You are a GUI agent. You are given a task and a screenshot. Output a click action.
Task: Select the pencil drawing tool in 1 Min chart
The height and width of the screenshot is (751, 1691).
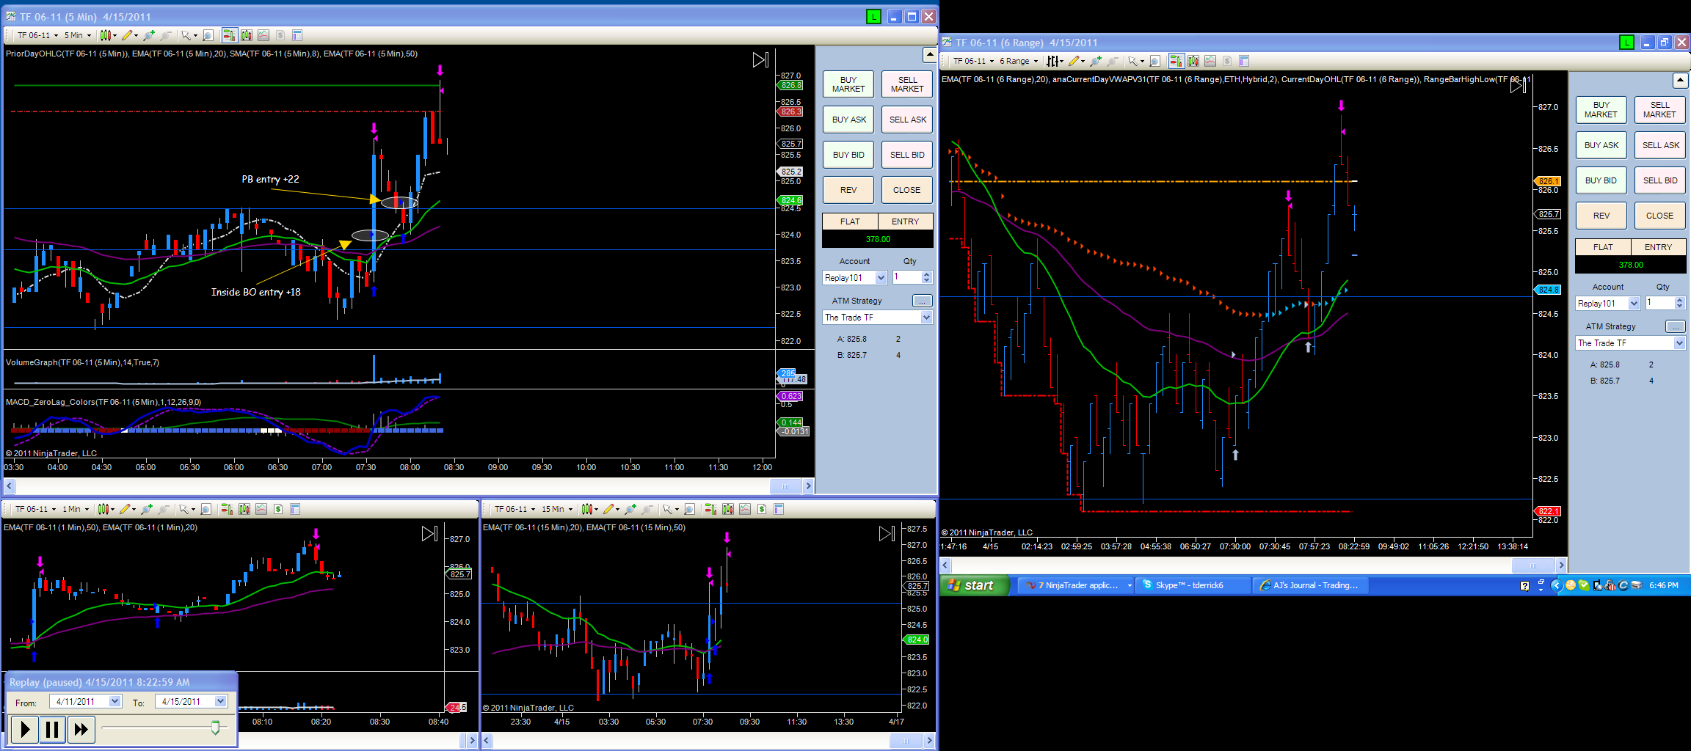point(127,509)
